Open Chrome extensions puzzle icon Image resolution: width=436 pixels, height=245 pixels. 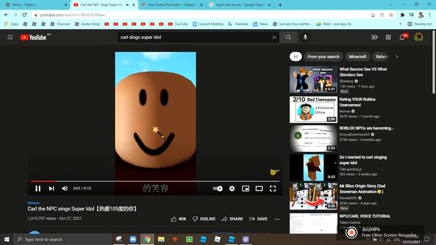point(402,15)
